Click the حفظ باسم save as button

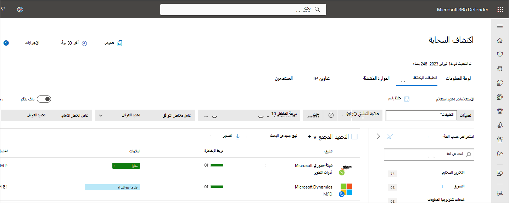395,99
